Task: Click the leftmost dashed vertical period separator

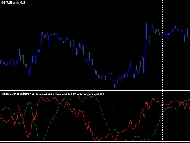Action: click(x=56, y=71)
